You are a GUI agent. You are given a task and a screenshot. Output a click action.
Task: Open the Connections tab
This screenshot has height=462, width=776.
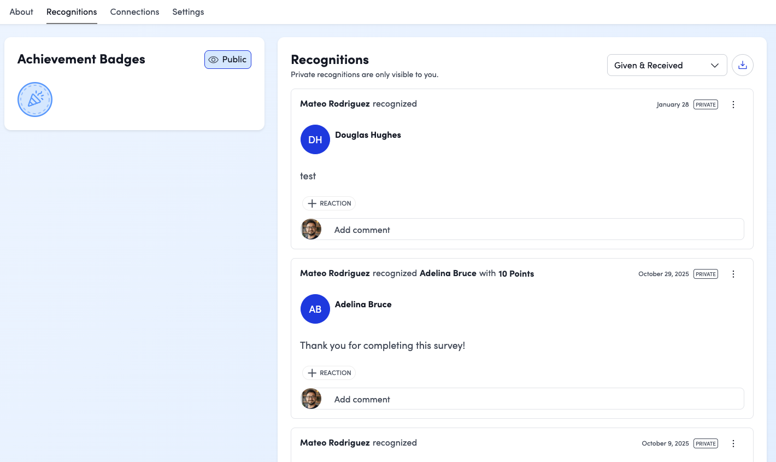(x=134, y=12)
